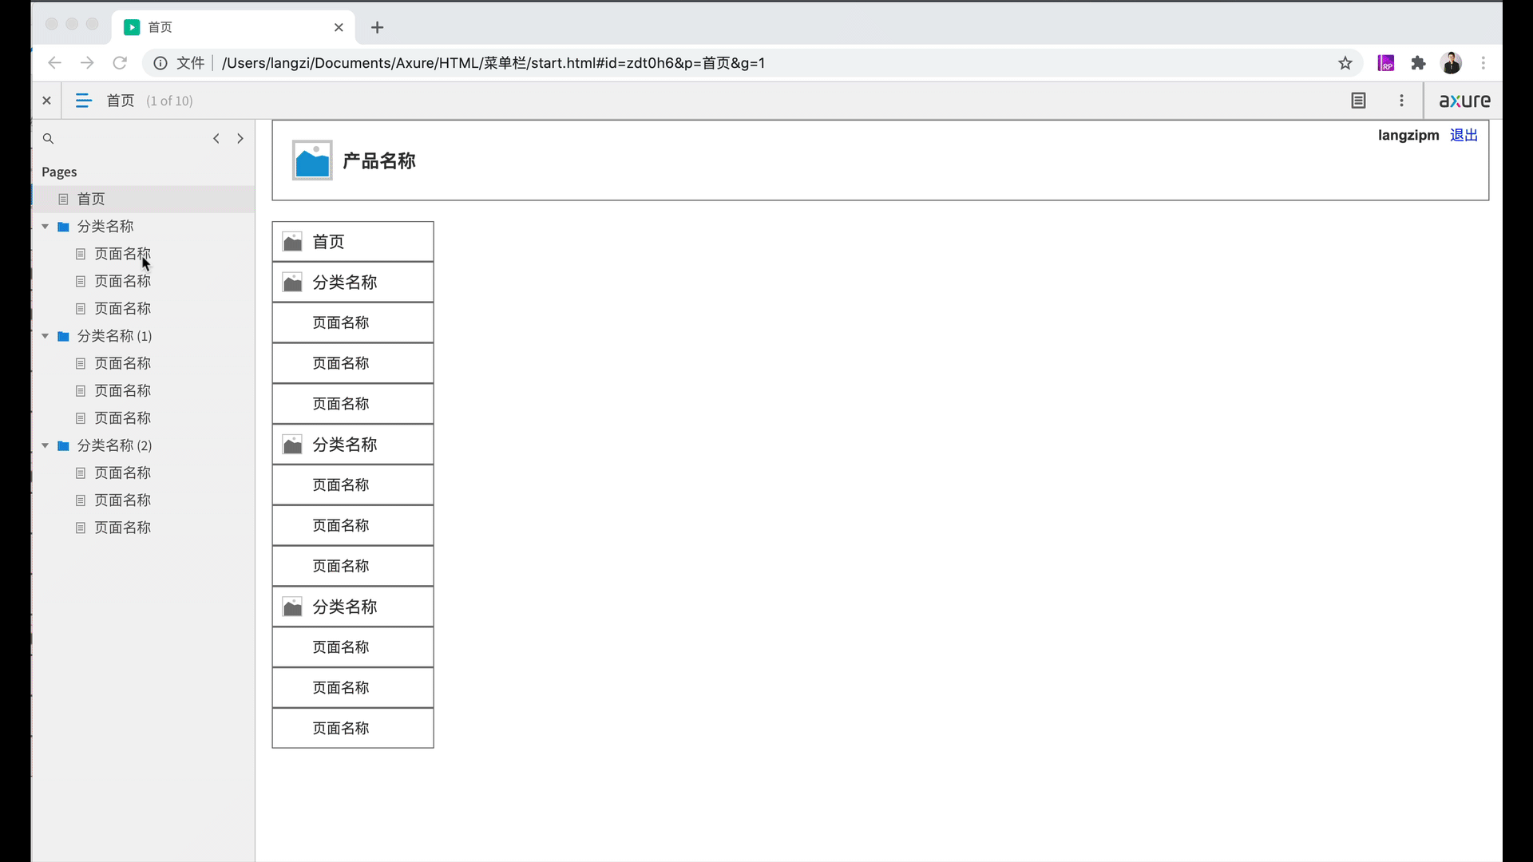Screen dimensions: 1533x862
Task: Click first 页面名称 under first menu category
Action: click(353, 322)
